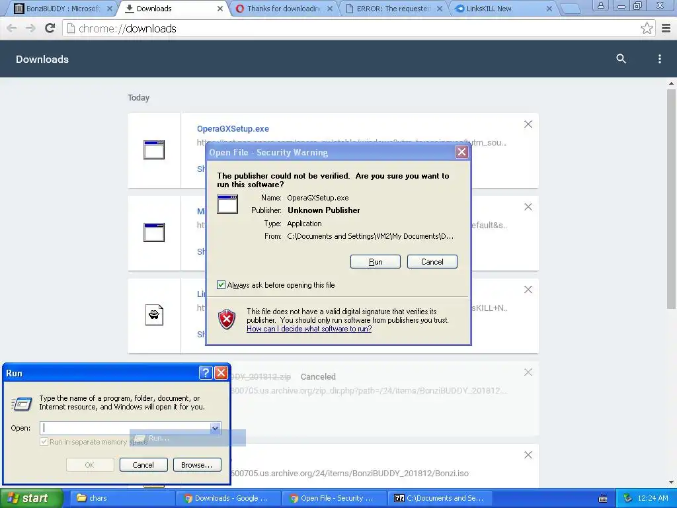Remove the second download entry from list
This screenshot has width=677, height=508.
[x=528, y=207]
